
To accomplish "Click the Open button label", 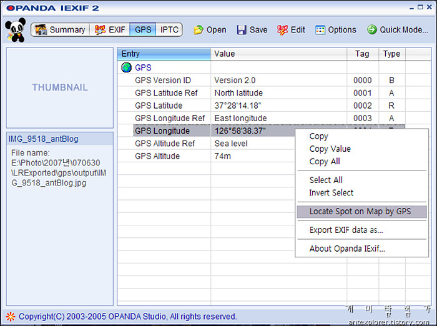I will point(216,30).
